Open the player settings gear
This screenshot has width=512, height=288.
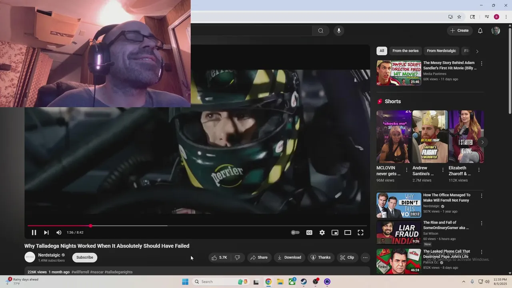[x=322, y=232]
